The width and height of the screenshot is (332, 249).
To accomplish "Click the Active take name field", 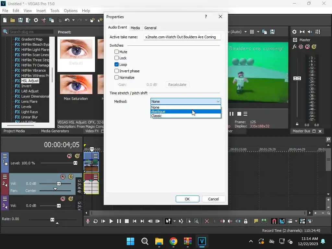I will [182, 37].
